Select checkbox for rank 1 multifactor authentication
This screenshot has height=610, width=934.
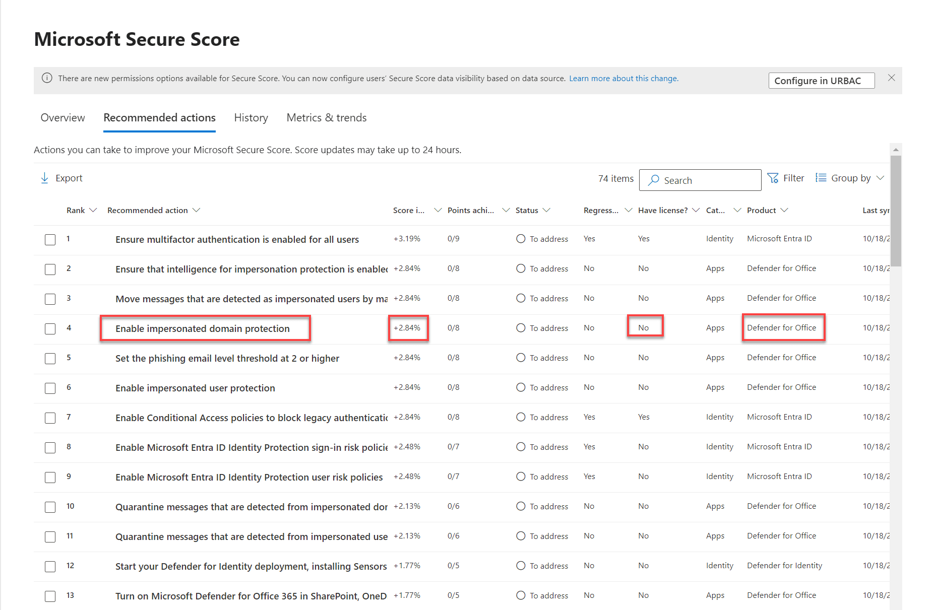click(50, 240)
